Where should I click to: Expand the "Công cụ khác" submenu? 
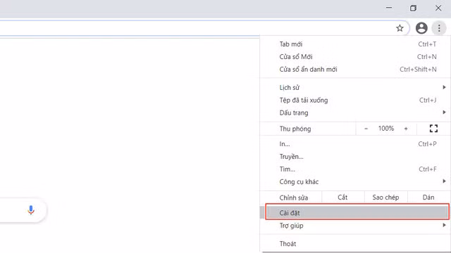355,182
